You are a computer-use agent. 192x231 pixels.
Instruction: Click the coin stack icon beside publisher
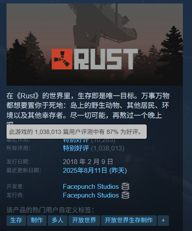pyautogui.click(x=125, y=195)
